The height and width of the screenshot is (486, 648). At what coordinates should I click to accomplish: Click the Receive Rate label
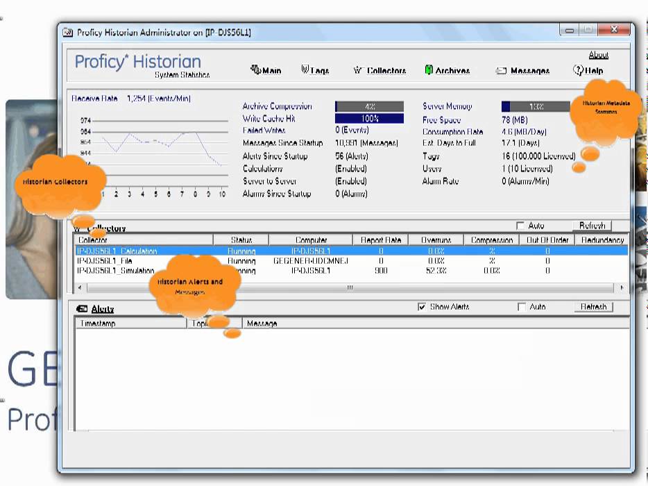[x=94, y=99]
